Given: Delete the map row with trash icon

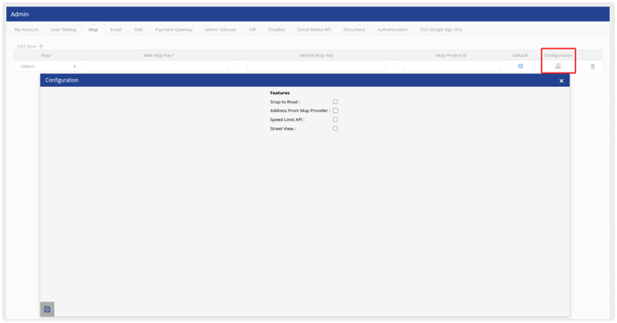Looking at the screenshot, I should tap(593, 66).
